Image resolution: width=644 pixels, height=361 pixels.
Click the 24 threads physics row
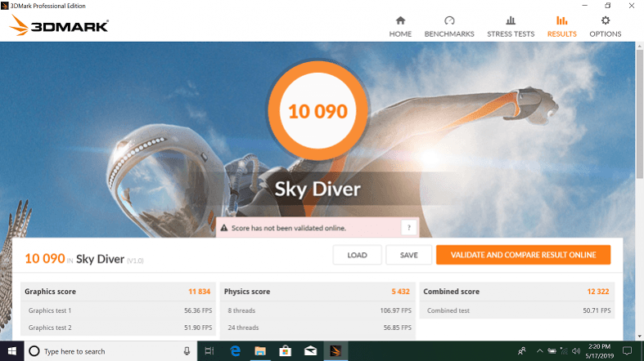pos(317,328)
